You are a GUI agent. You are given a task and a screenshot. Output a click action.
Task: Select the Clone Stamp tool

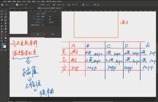(5, 23)
